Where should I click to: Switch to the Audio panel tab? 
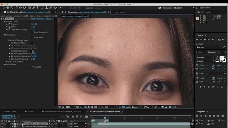coord(209,12)
